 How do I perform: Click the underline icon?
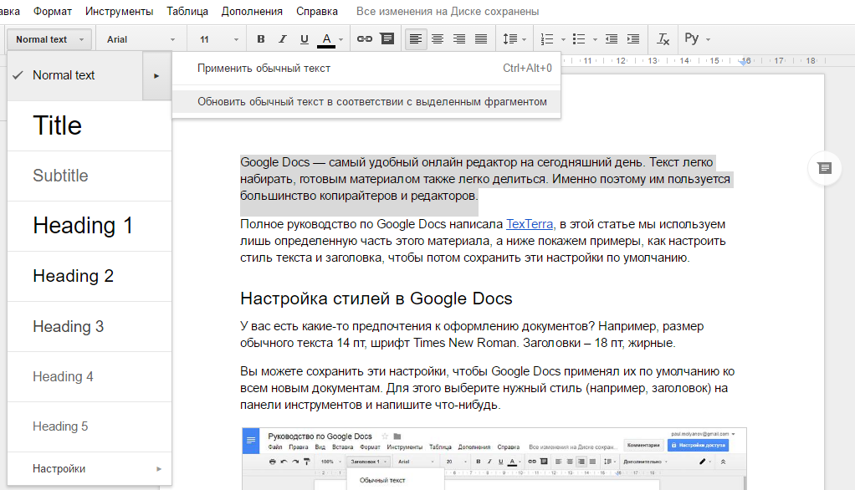click(305, 39)
